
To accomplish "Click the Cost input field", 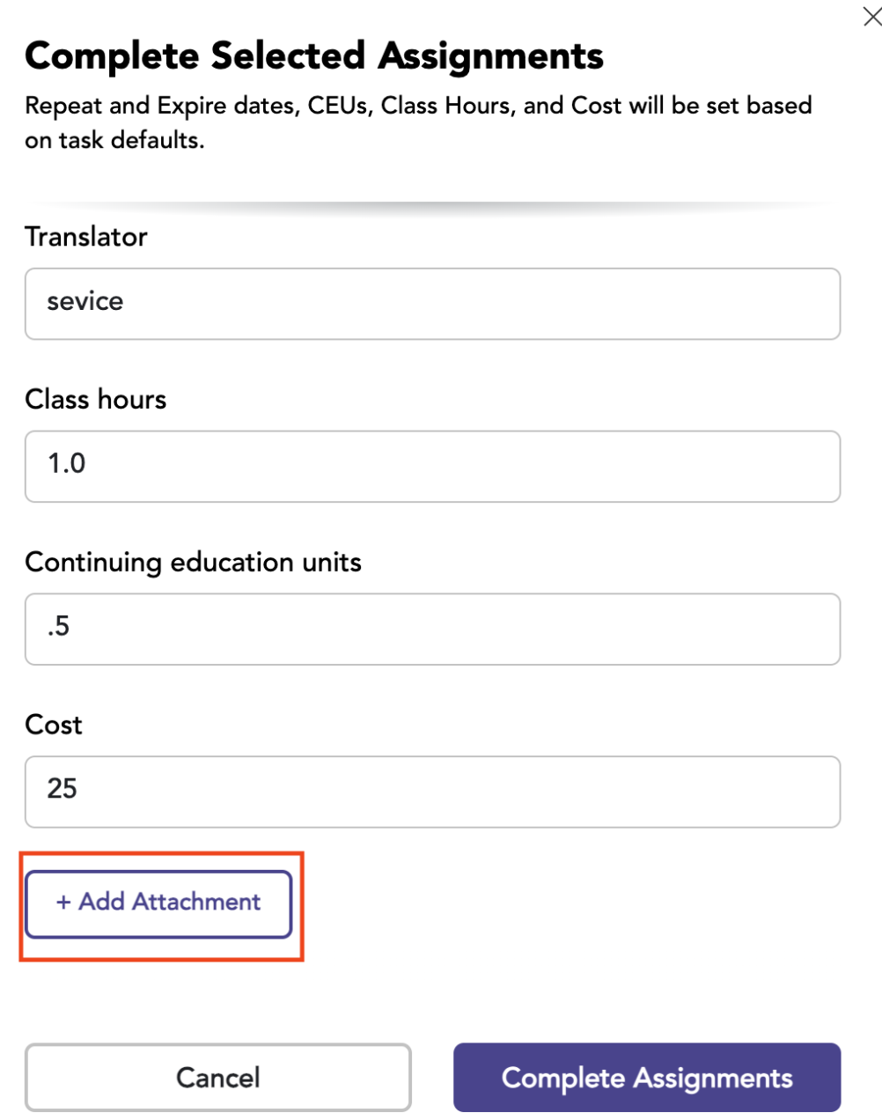I will (x=432, y=792).
